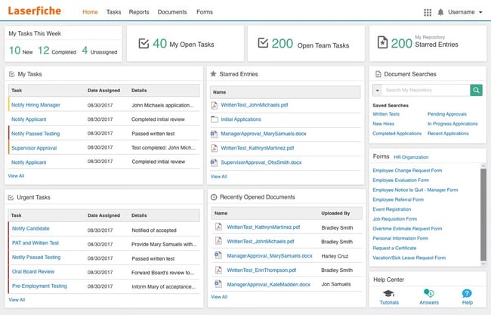Click the PDF icon beside WrittenTest_JohnMichaels.pdf in Starred Entries
This screenshot has height=315, width=491.
coord(215,105)
